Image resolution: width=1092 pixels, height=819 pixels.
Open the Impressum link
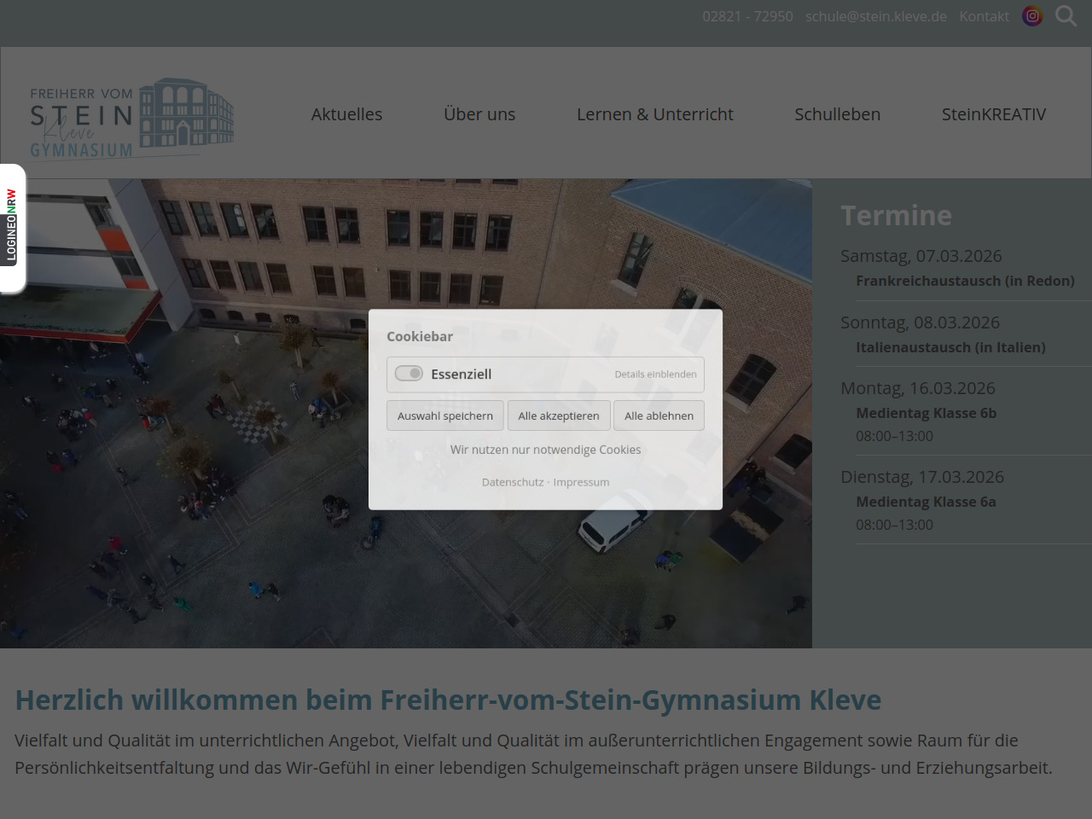(581, 482)
